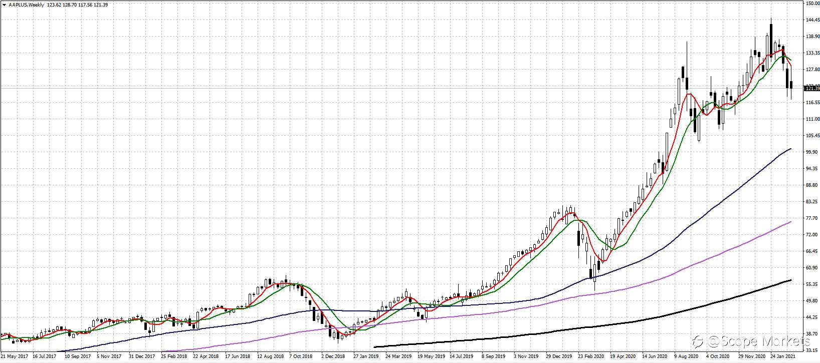Click the 19 May 2019 date label

point(431,357)
